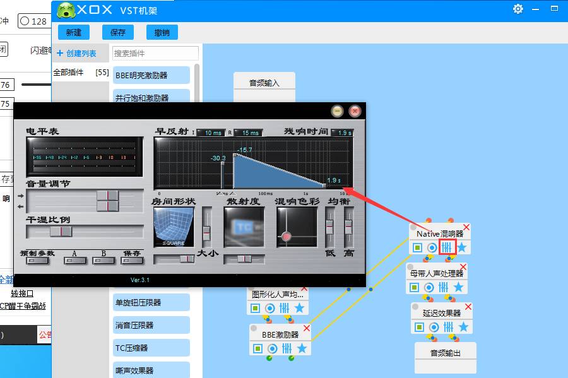Click the SQUARE room shape thumbnail
Screen dimensions: 568x378
coord(174,227)
